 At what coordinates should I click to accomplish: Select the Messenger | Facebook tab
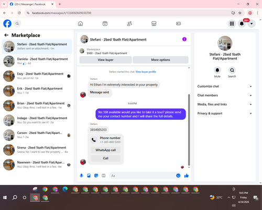pos(31,4)
